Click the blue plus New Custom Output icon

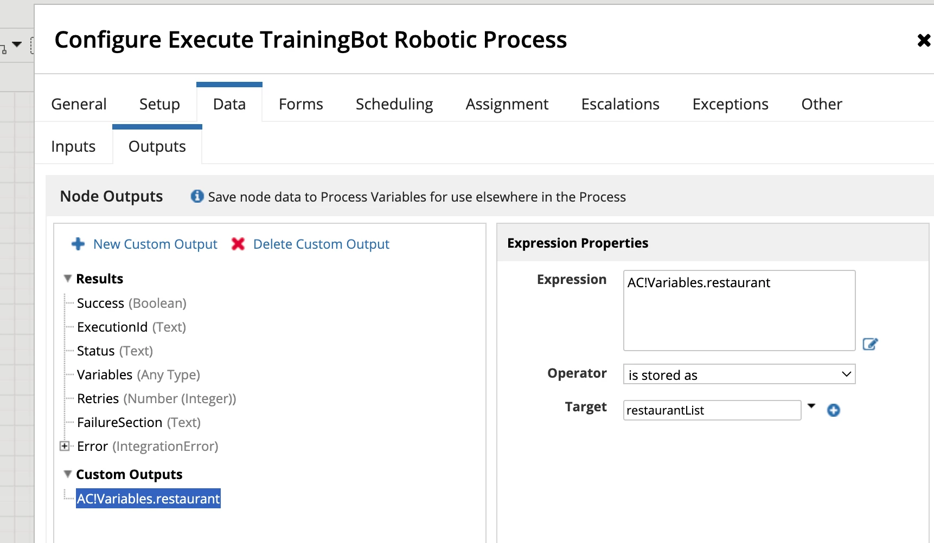(x=78, y=244)
